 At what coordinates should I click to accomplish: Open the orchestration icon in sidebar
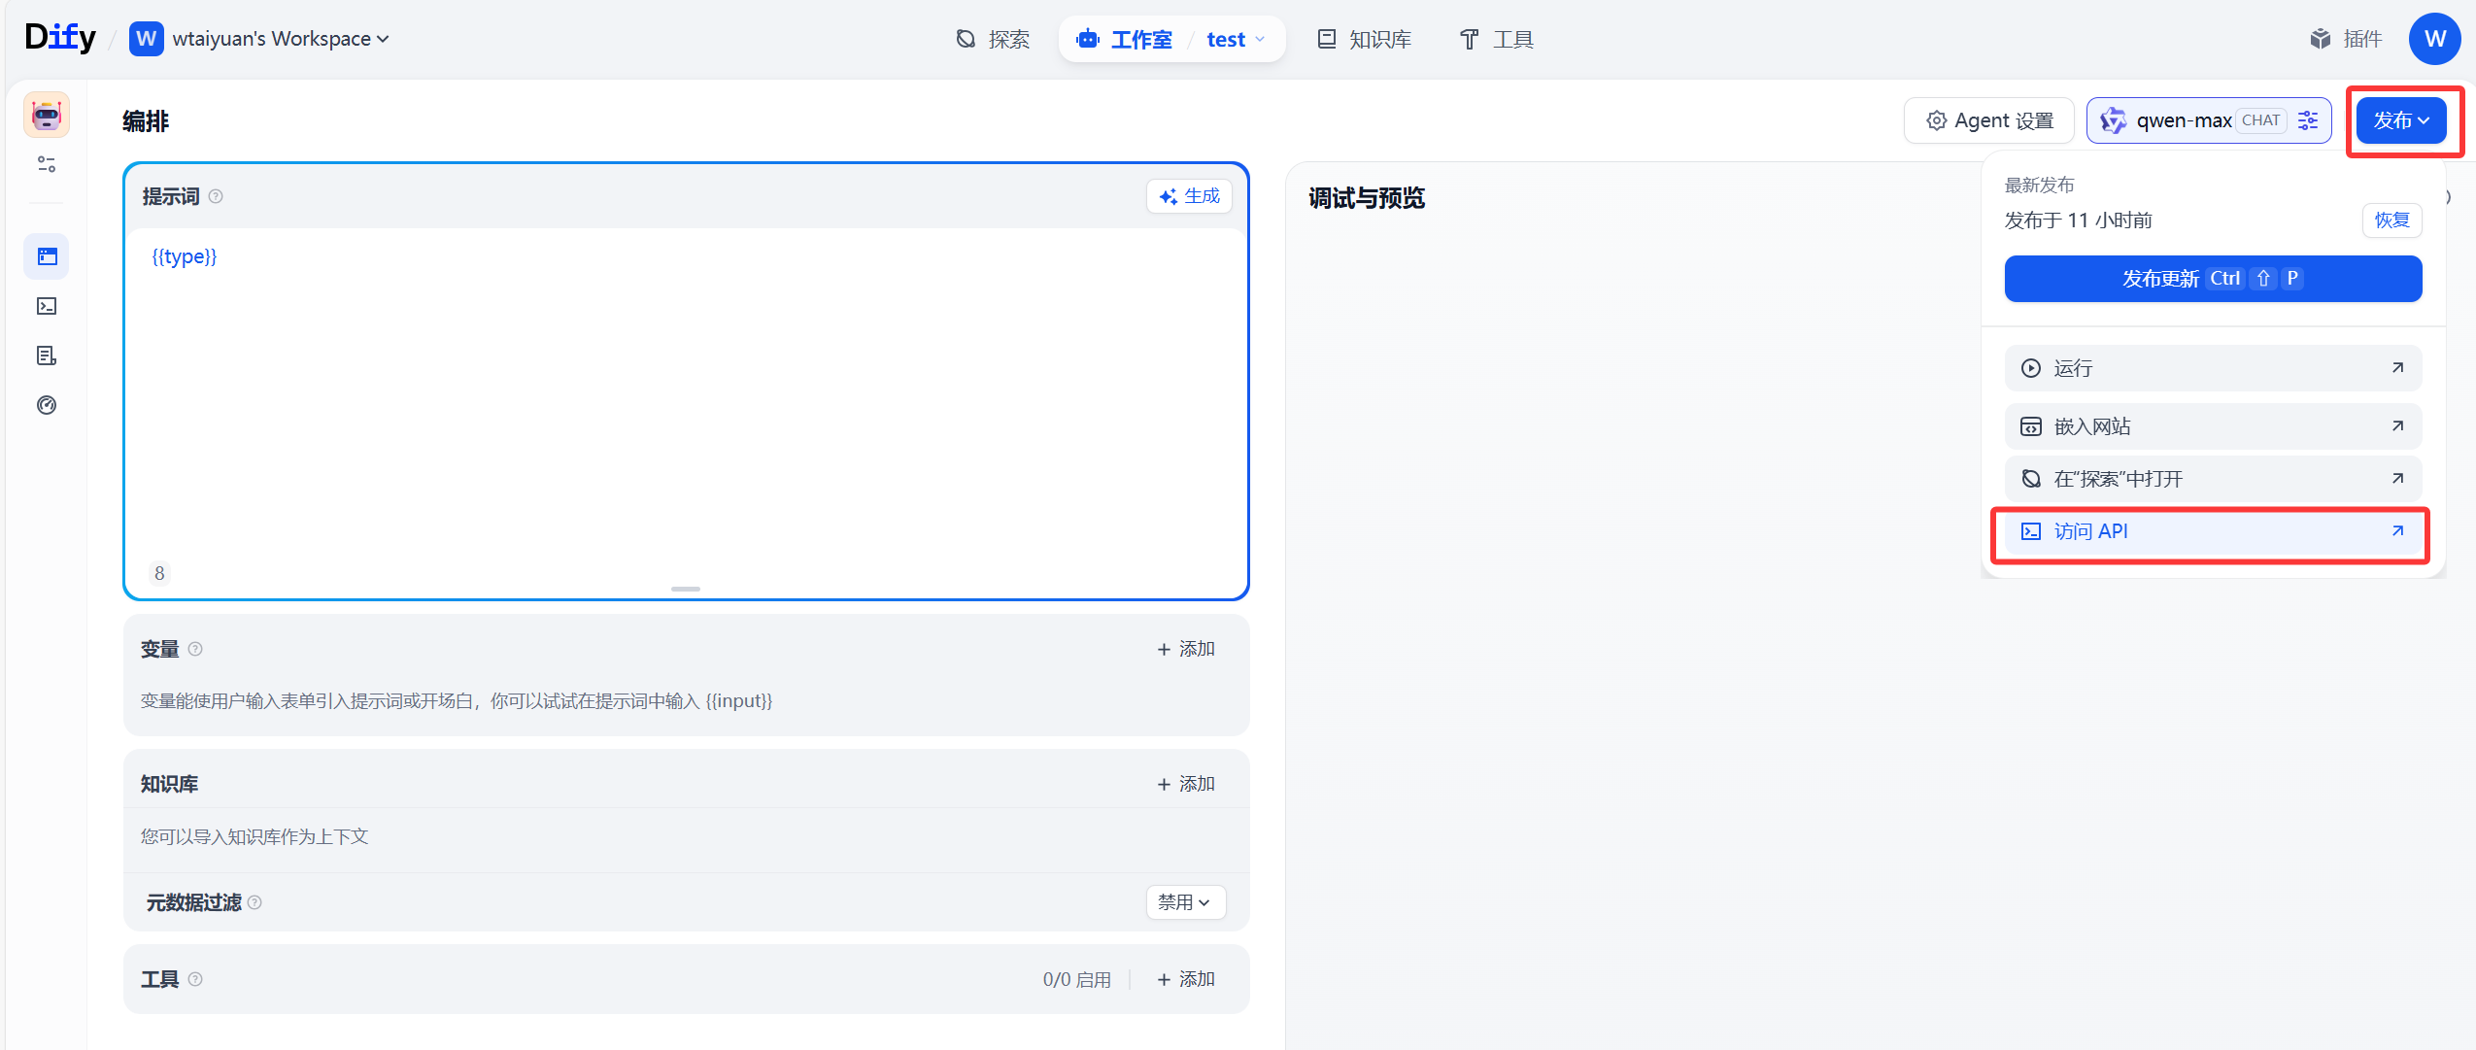[x=47, y=256]
